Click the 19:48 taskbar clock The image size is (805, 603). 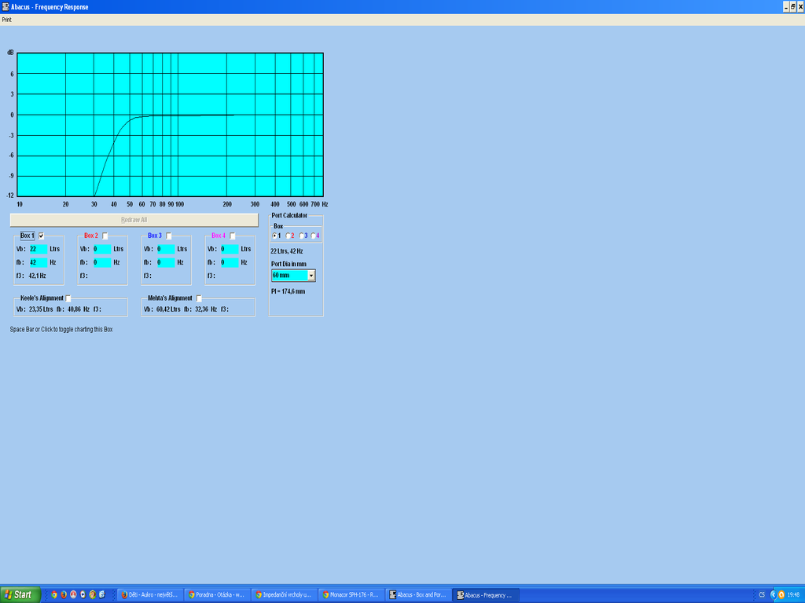coord(794,595)
